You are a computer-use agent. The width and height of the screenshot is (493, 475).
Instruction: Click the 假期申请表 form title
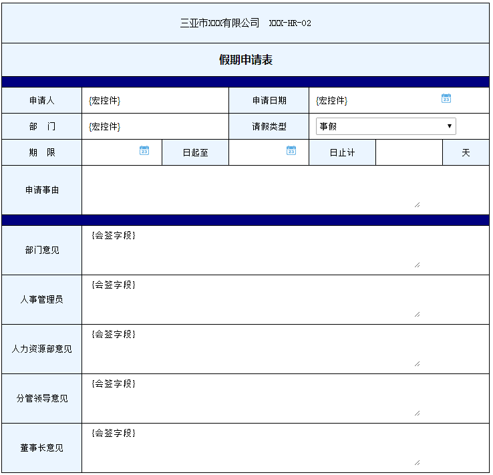pos(246,60)
